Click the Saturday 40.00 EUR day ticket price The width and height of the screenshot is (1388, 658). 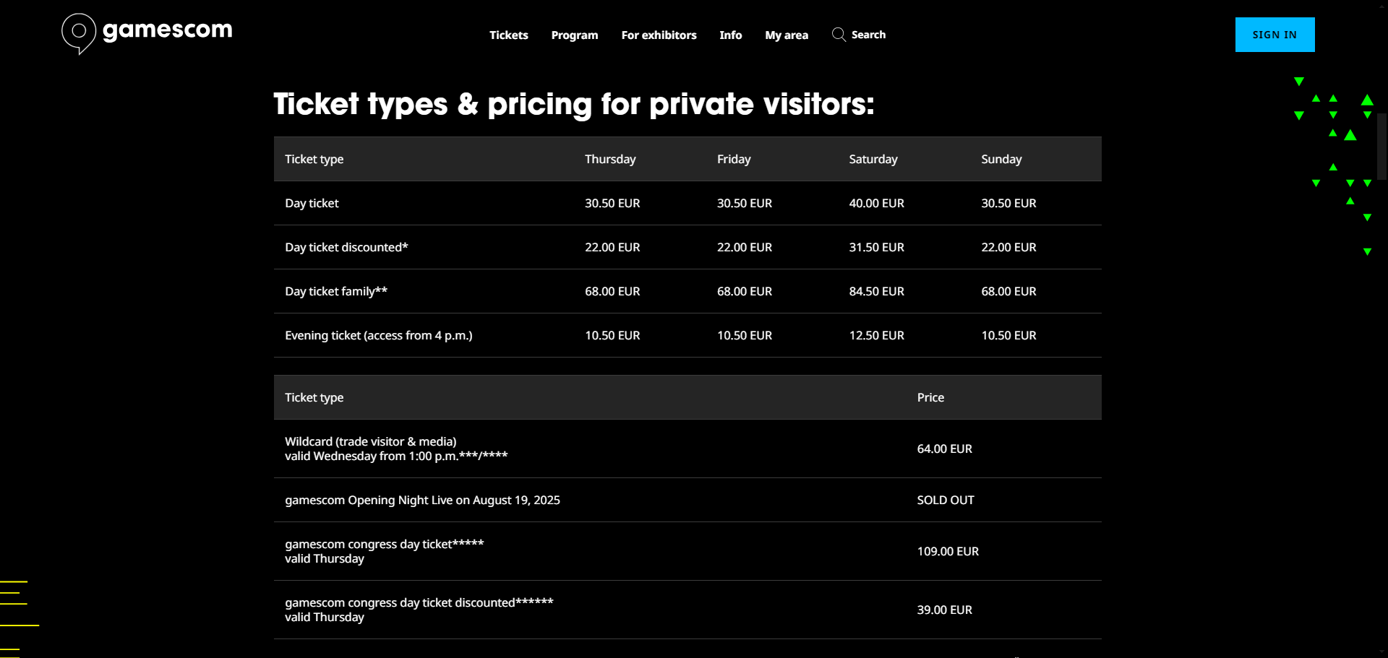coord(876,203)
